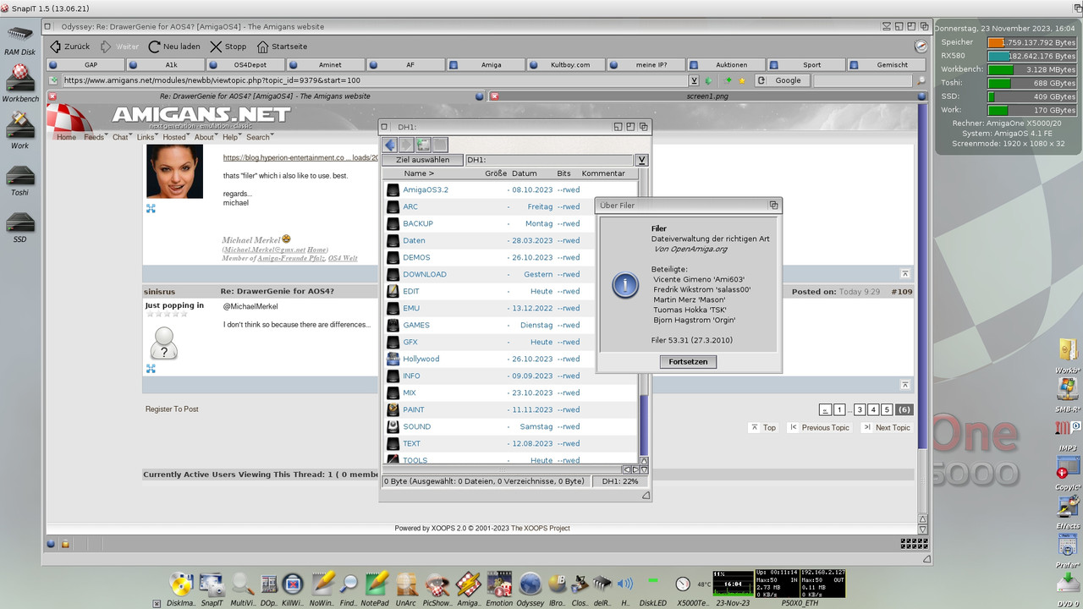Go to Startseite in Odyssey
This screenshot has width=1083, height=609.
coord(282,47)
